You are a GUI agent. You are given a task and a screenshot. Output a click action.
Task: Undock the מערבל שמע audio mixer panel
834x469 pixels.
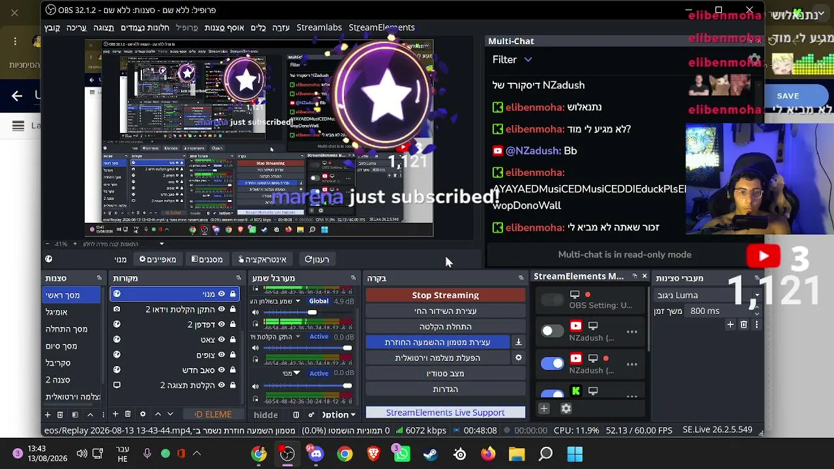(x=353, y=278)
